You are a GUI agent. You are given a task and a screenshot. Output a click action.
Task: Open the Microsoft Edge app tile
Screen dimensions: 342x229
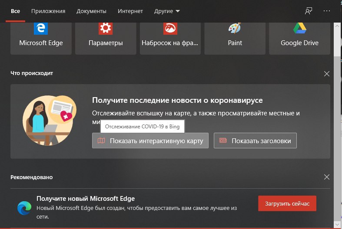pos(41,38)
